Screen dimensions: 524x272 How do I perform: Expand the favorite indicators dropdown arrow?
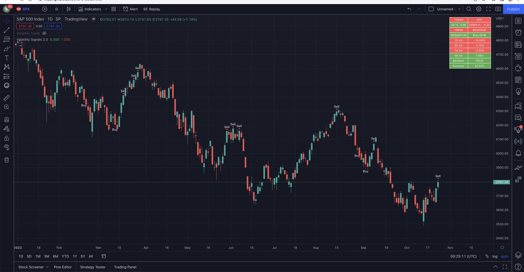106,9
